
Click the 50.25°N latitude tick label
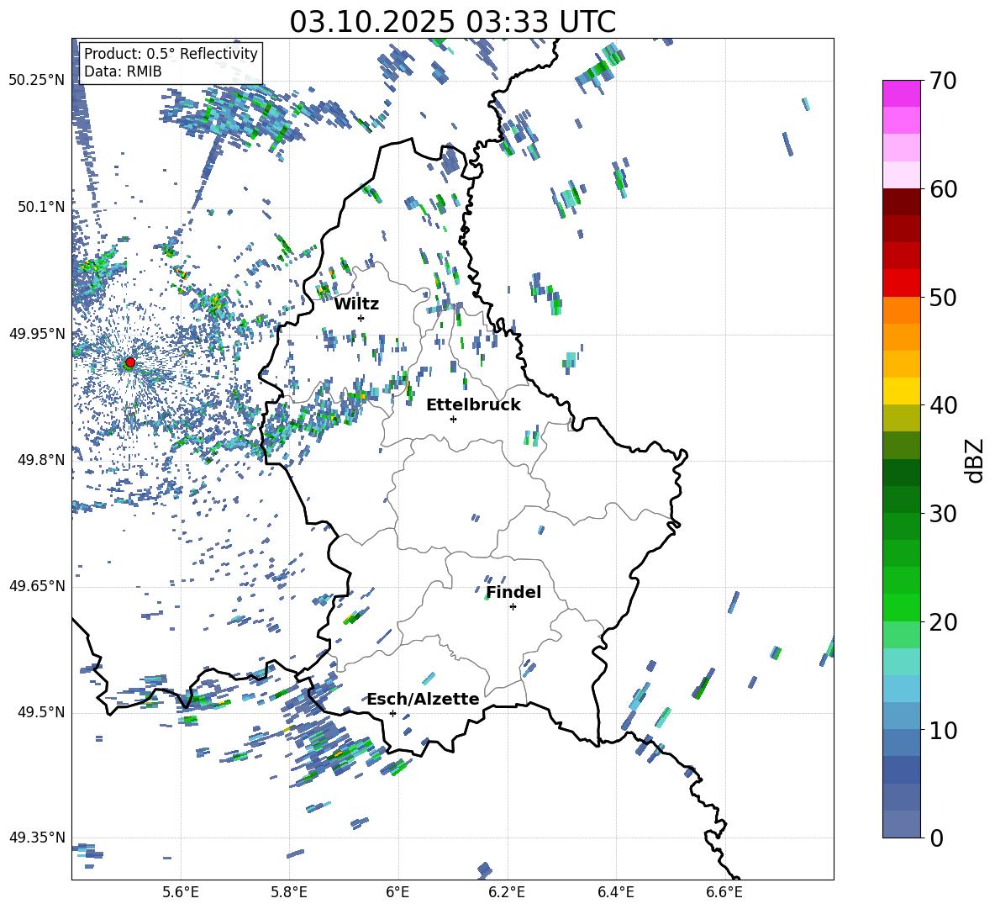pyautogui.click(x=37, y=80)
